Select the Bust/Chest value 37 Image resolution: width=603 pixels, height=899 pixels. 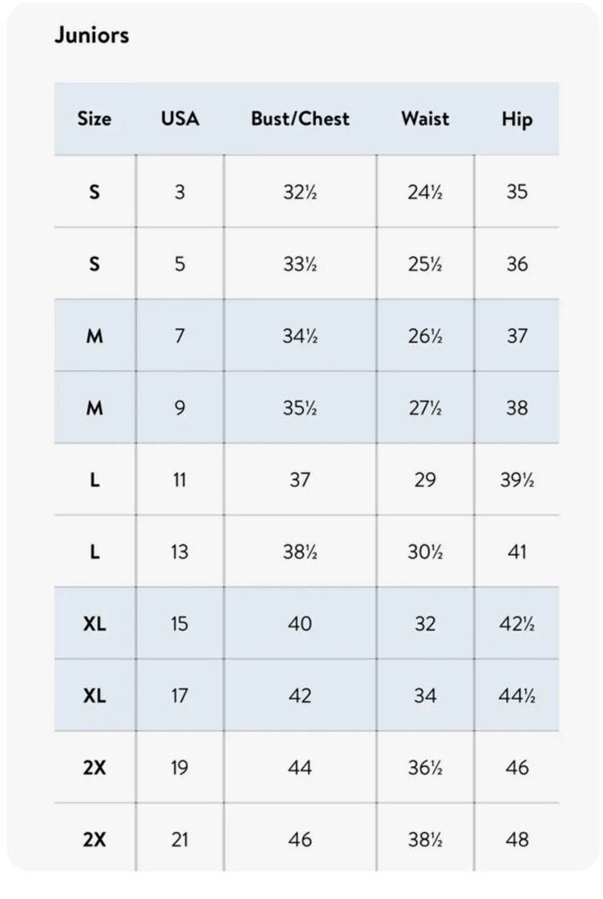click(x=300, y=480)
